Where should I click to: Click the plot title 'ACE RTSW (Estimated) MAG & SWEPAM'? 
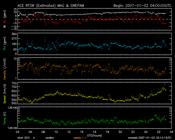point(51,5)
